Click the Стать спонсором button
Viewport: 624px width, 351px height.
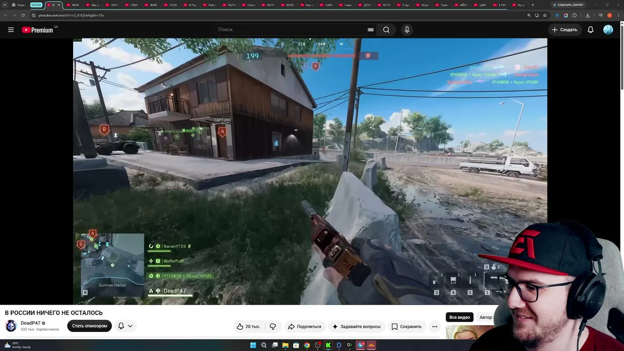click(x=90, y=326)
